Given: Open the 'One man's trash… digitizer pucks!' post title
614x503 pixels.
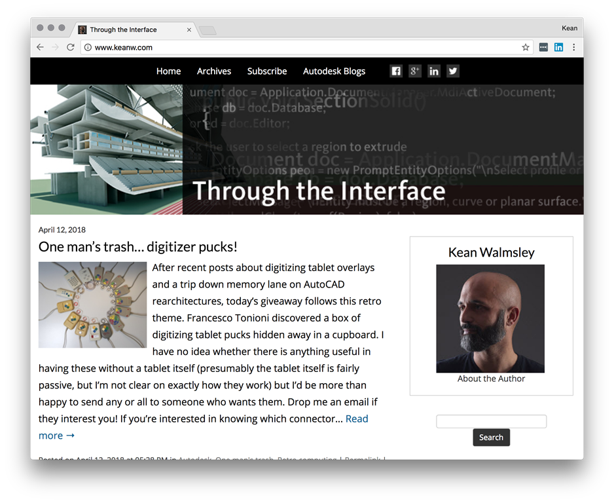Looking at the screenshot, I should pos(138,247).
